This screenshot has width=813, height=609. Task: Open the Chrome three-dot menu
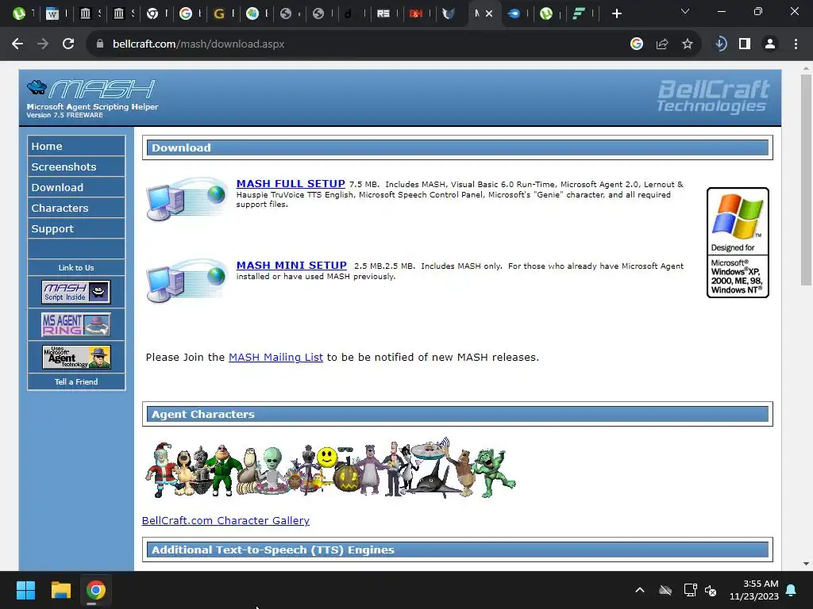coord(796,44)
